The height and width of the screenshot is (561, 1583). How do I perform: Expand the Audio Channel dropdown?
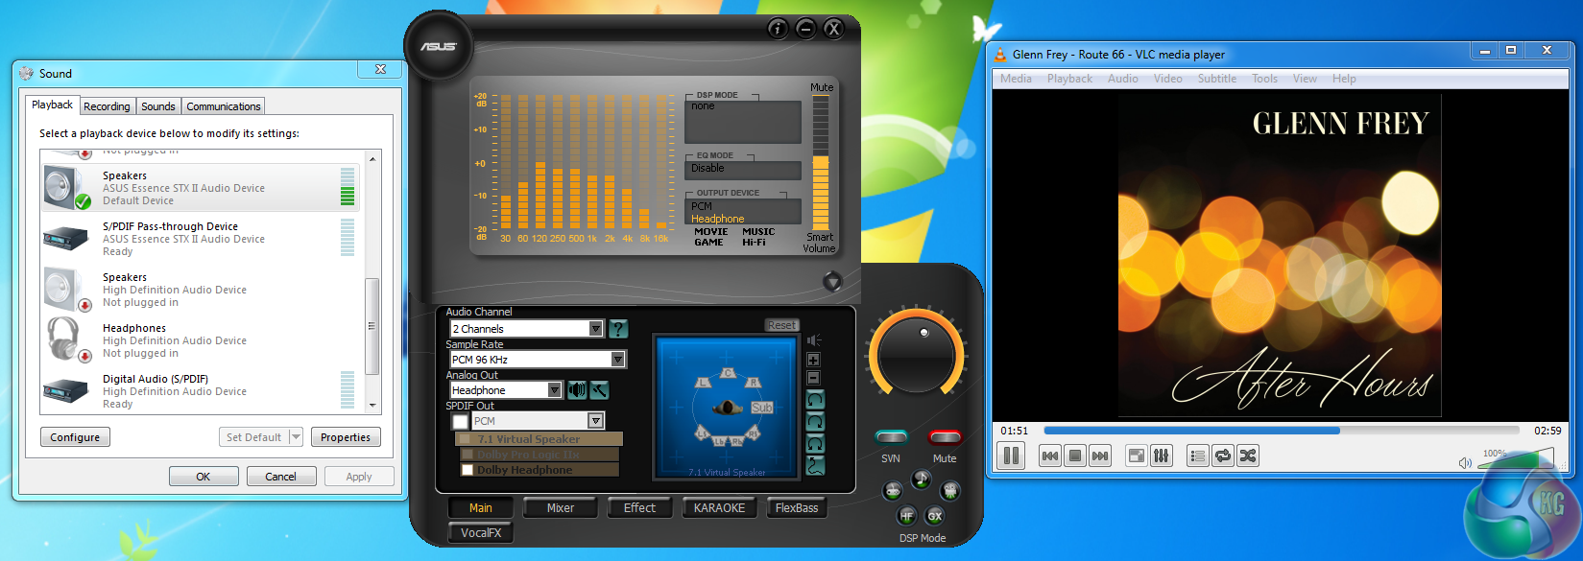pos(595,329)
